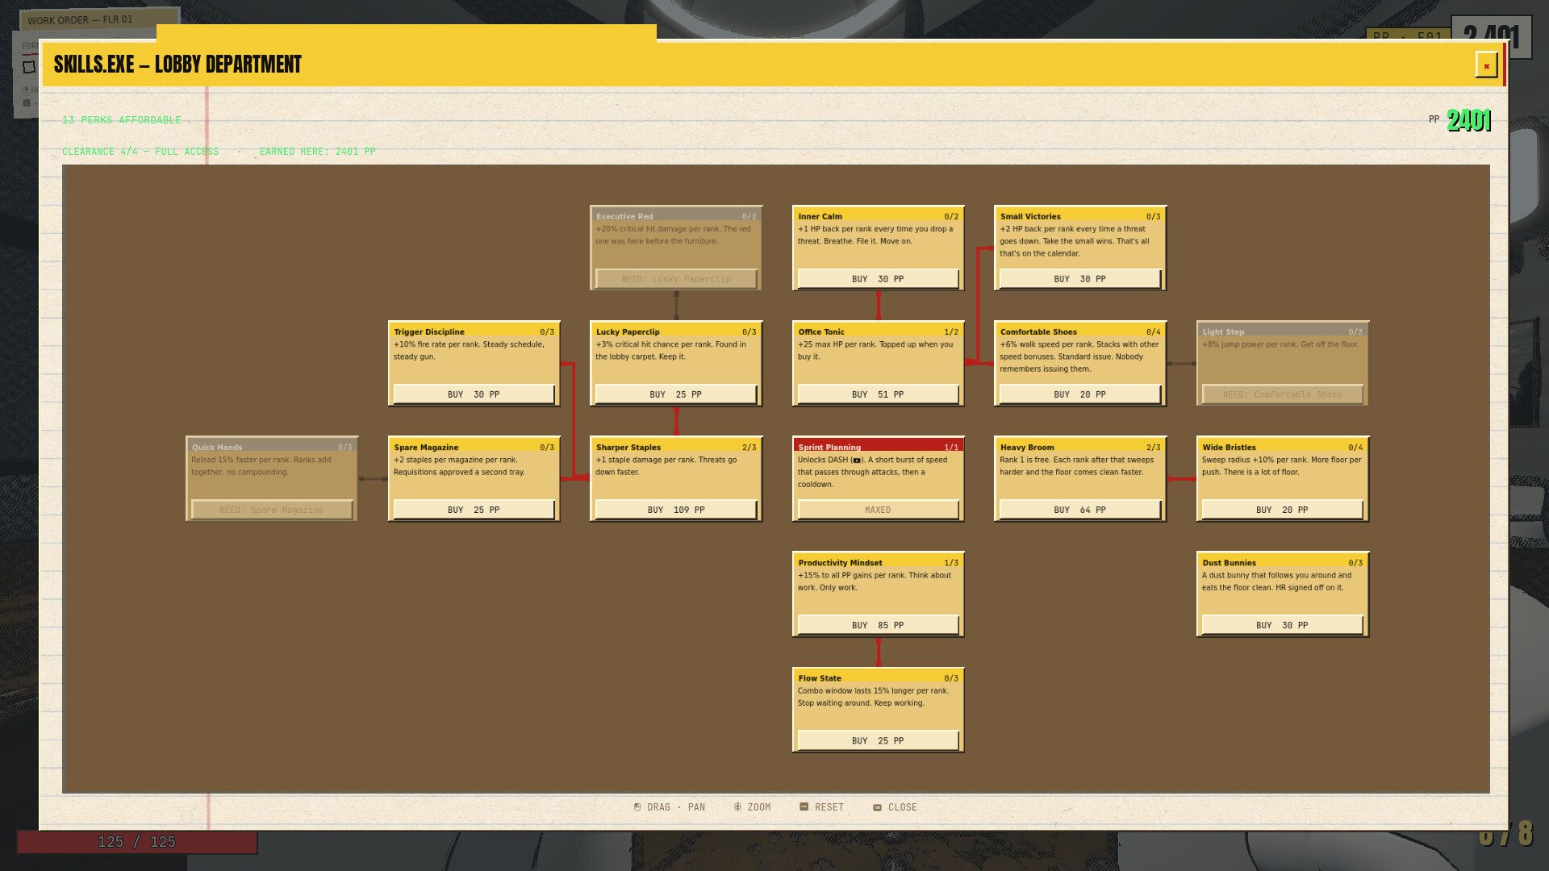Image resolution: width=1549 pixels, height=871 pixels.
Task: Click the Zoom mouse icon in the hint bar
Action: 737,807
